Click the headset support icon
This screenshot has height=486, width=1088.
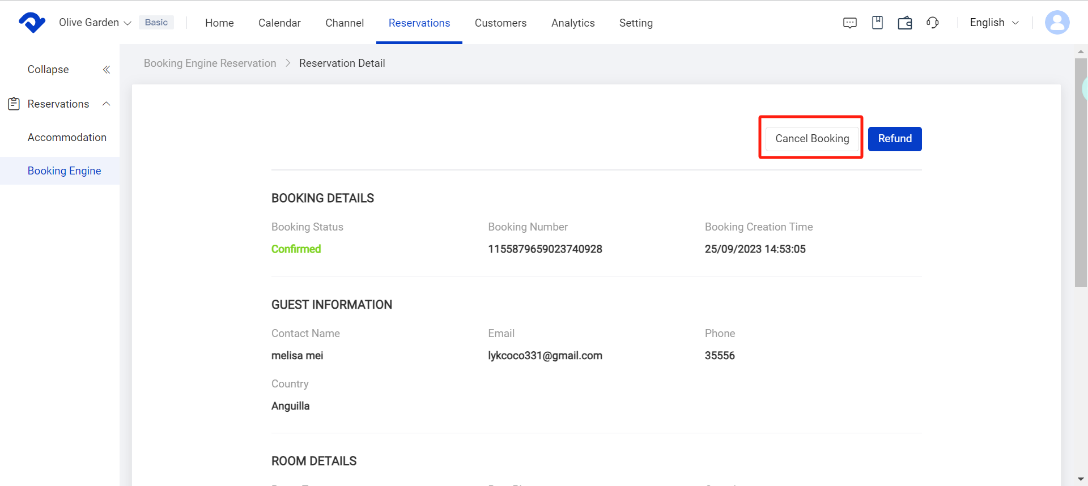click(x=933, y=23)
